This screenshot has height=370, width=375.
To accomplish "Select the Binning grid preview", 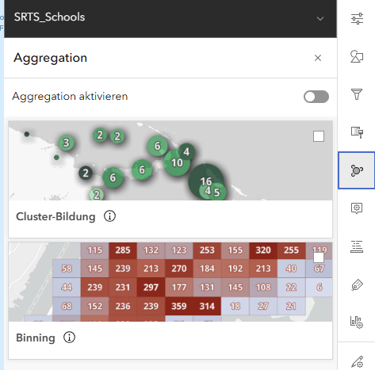I will point(170,282).
